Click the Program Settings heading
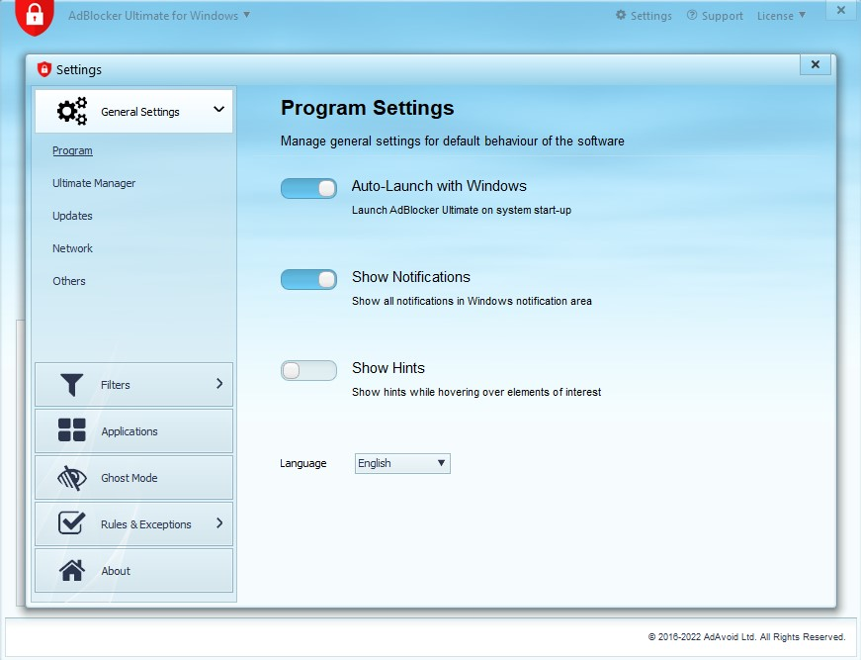 click(368, 108)
